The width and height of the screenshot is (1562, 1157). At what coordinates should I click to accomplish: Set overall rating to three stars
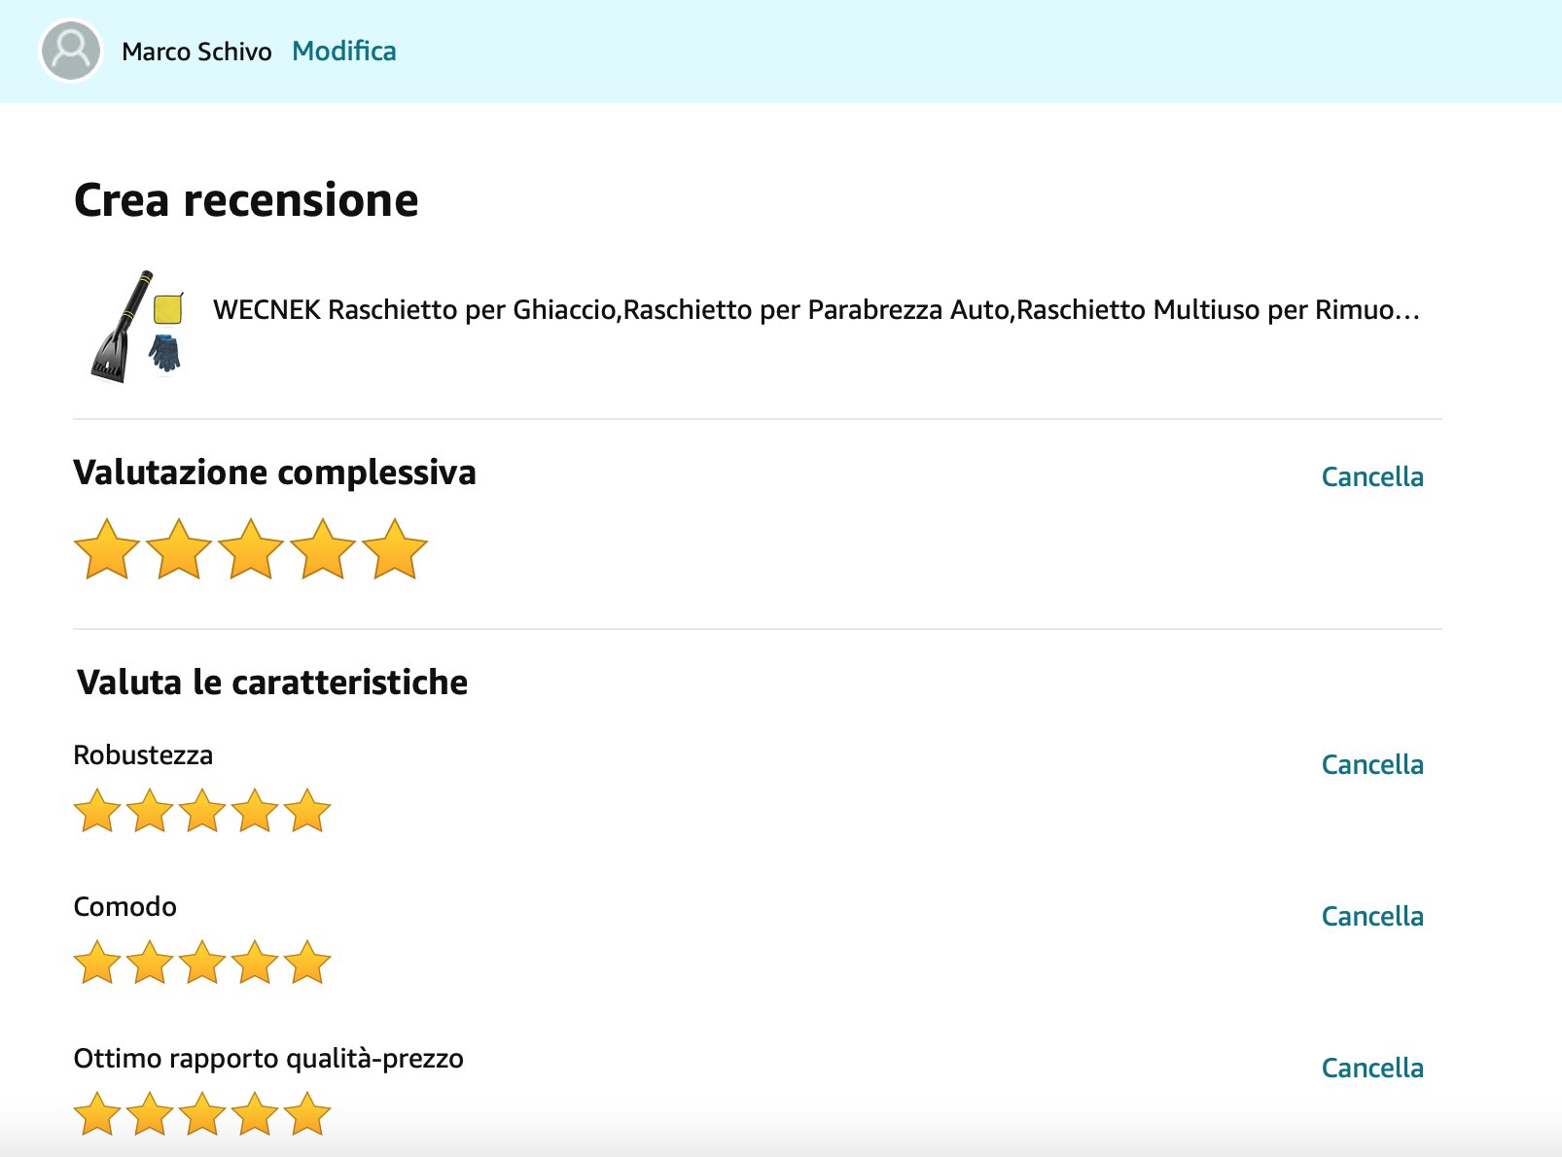click(x=251, y=549)
